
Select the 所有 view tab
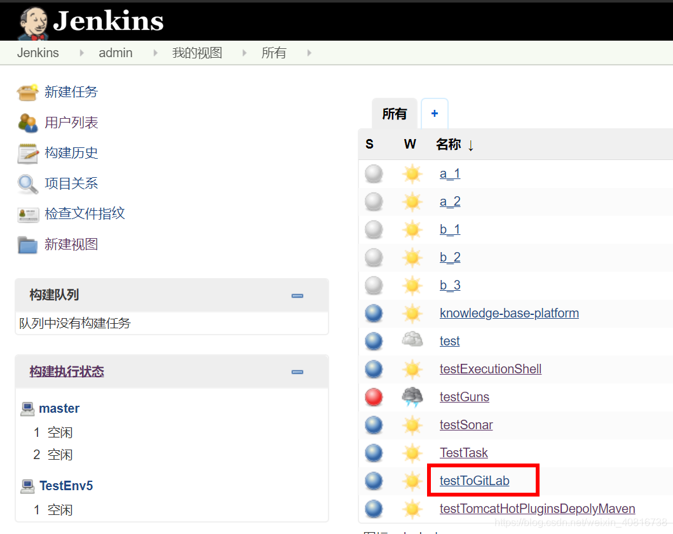[x=395, y=114]
